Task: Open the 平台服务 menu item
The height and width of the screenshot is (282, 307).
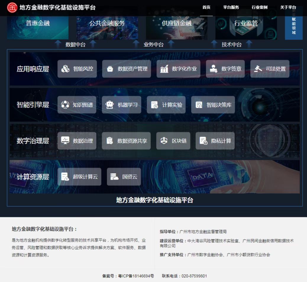Action: click(x=231, y=7)
